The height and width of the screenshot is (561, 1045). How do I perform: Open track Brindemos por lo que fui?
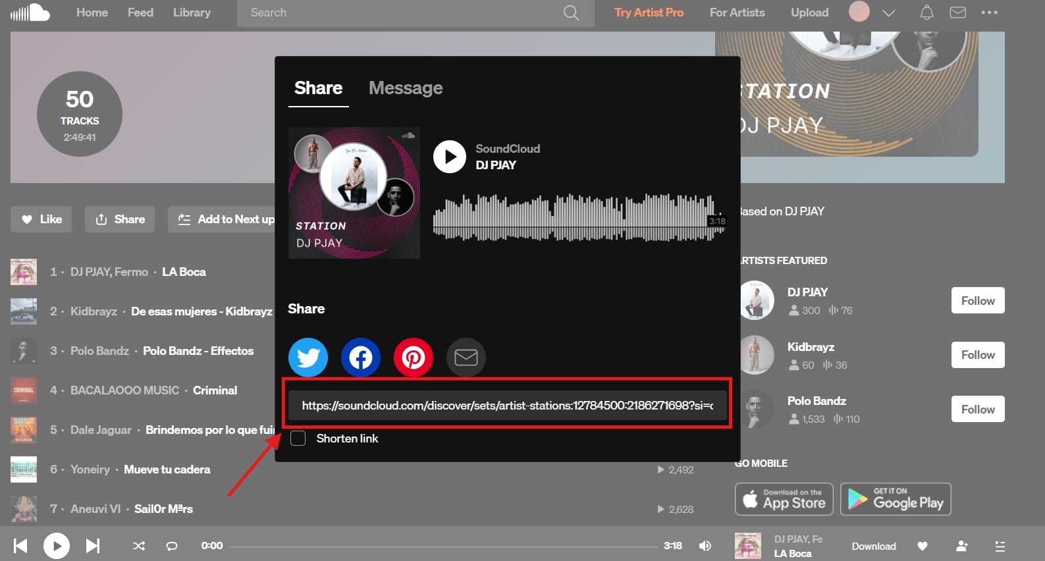pyautogui.click(x=210, y=430)
